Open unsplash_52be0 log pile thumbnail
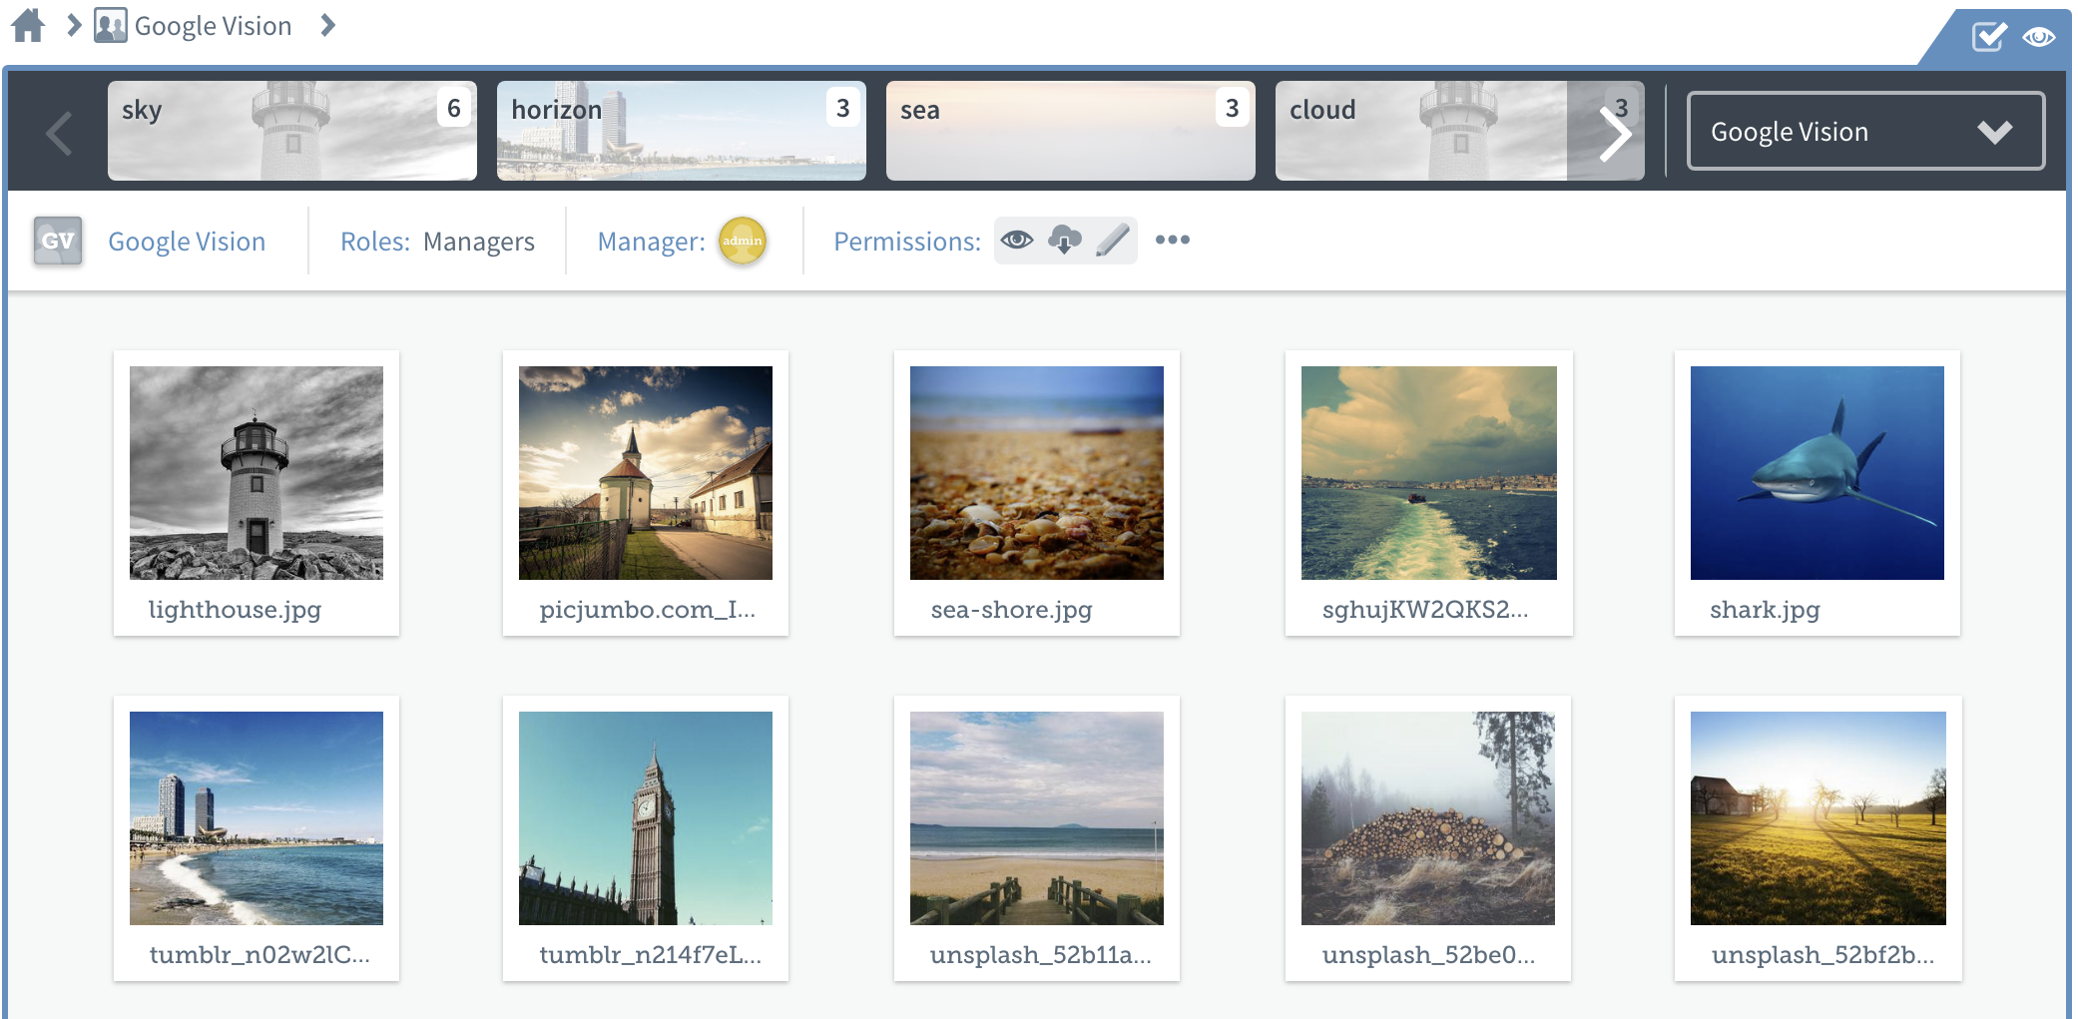Viewport: 2078px width, 1019px height. coord(1428,818)
